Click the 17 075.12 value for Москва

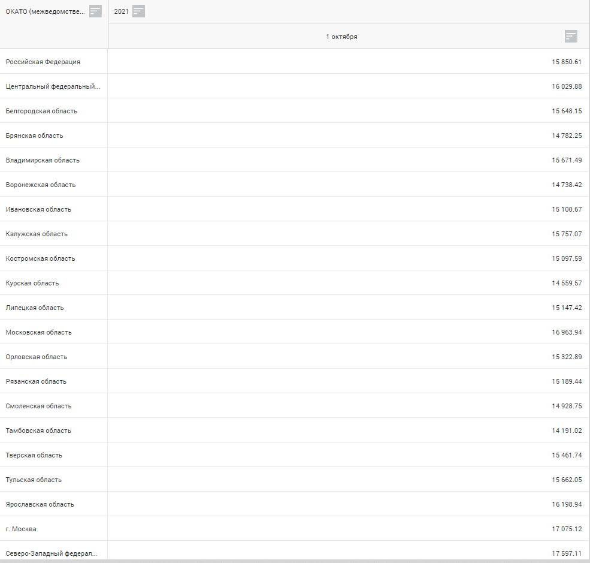tap(566, 529)
